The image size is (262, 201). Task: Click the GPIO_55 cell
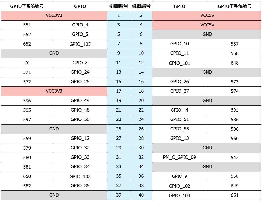click(x=179, y=129)
